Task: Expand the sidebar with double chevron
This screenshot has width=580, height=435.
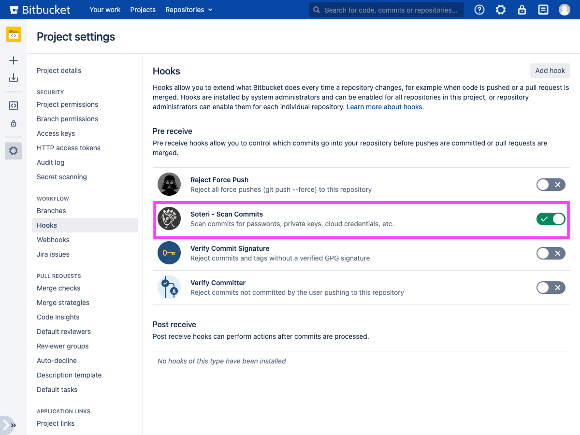Action: click(x=13, y=425)
